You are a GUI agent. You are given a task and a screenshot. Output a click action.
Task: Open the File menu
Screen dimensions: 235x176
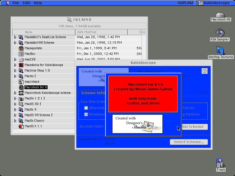pos(16,3)
